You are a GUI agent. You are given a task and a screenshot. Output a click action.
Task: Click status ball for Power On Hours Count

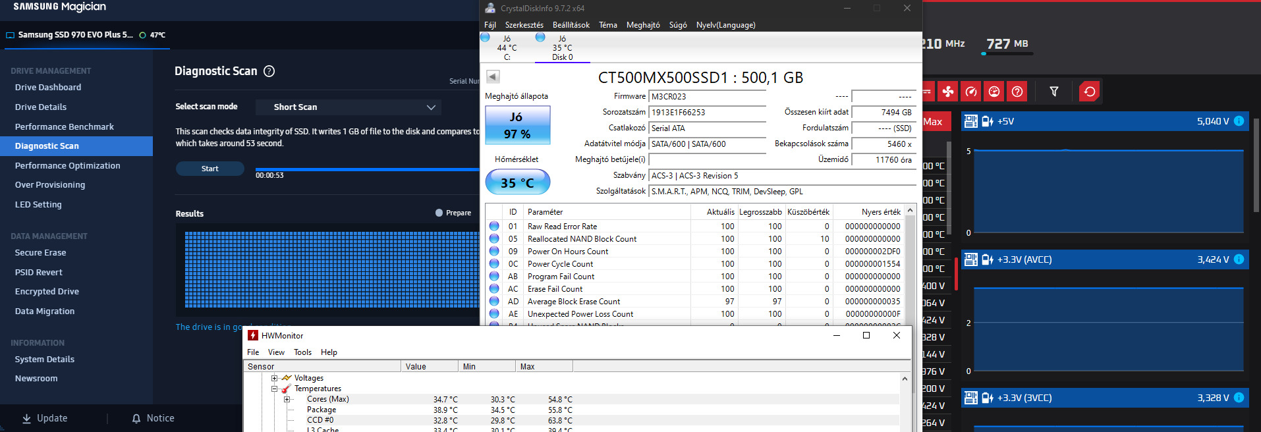pyautogui.click(x=494, y=251)
